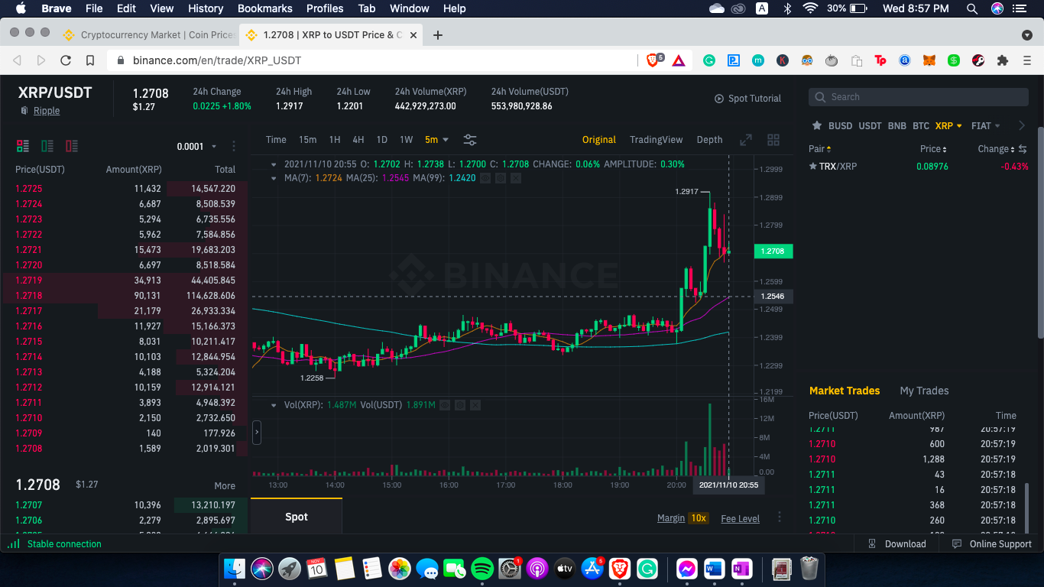Open the XRP market dropdown

(948, 126)
